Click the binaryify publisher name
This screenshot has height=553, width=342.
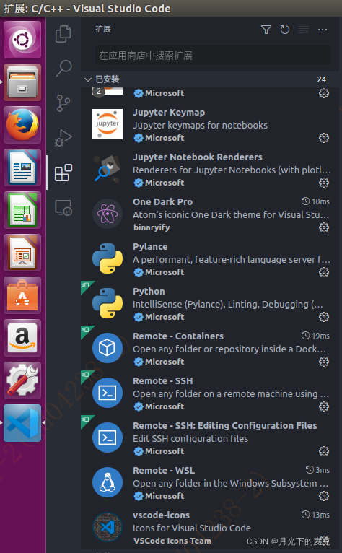coord(152,227)
